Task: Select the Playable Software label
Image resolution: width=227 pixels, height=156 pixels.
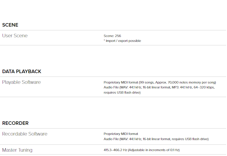Action: click(21, 82)
